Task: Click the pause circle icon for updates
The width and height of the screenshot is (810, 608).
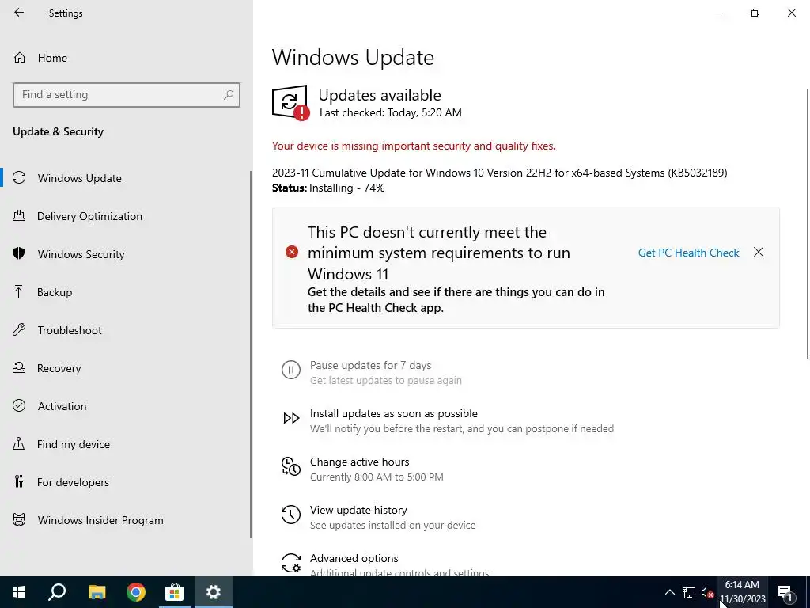Action: (x=291, y=370)
